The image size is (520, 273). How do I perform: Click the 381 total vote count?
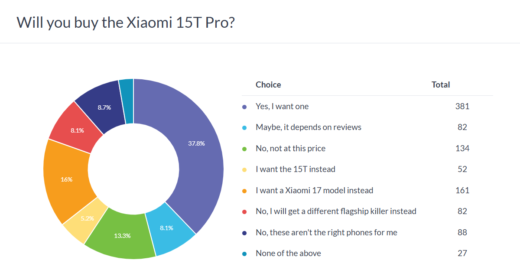coord(462,106)
